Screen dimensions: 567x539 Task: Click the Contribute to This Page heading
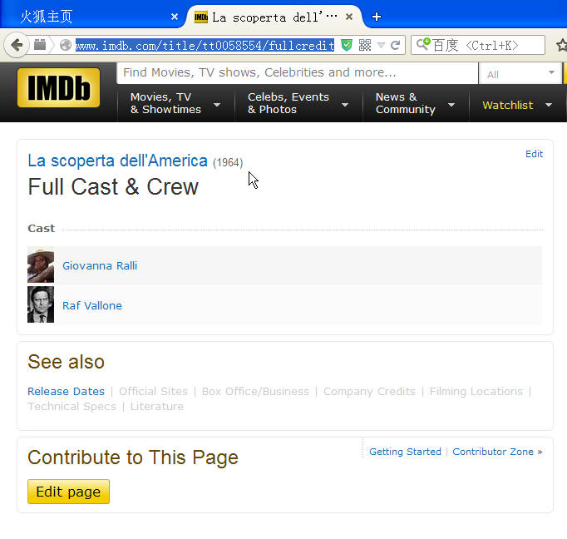[133, 457]
